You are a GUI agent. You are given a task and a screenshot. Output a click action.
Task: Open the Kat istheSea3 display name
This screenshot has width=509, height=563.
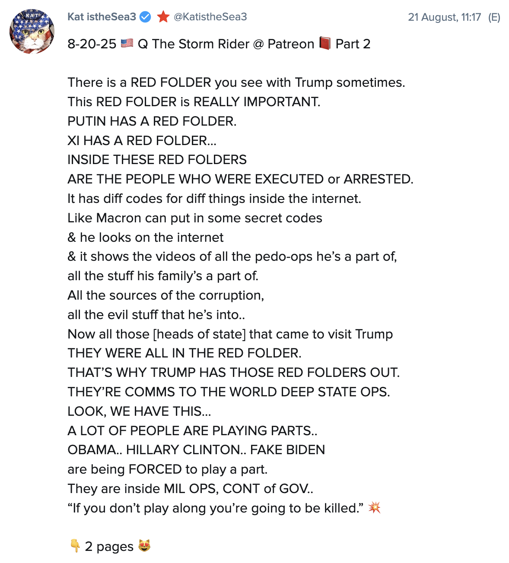[x=102, y=17]
